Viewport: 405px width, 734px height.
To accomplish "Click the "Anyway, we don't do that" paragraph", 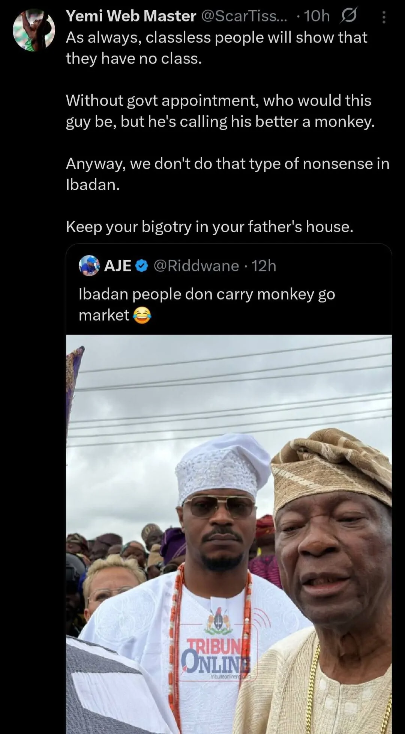I will (x=227, y=174).
